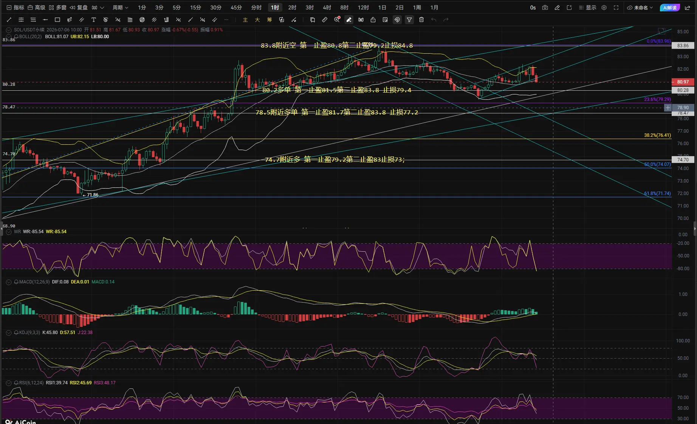The height and width of the screenshot is (424, 697).
Task: Toggle the highlighted link-sync icon
Action: click(397, 20)
